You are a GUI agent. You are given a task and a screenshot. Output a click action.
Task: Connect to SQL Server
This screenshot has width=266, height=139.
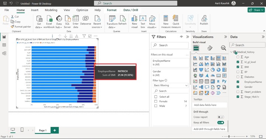(x=67, y=22)
